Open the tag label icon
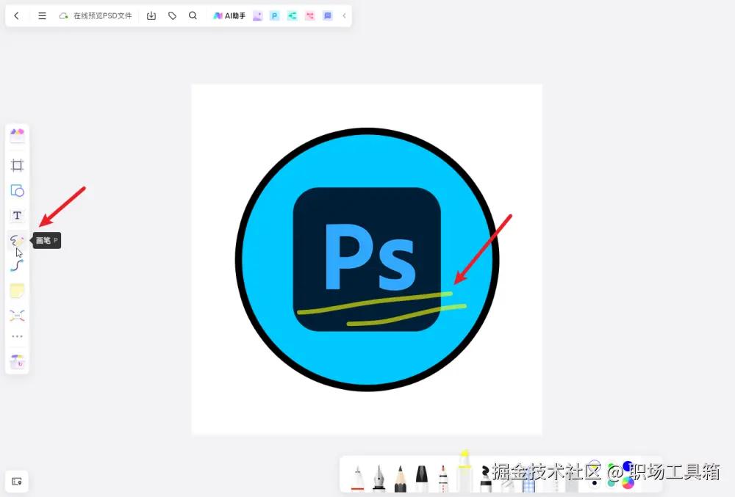The width and height of the screenshot is (735, 497). pos(172,15)
